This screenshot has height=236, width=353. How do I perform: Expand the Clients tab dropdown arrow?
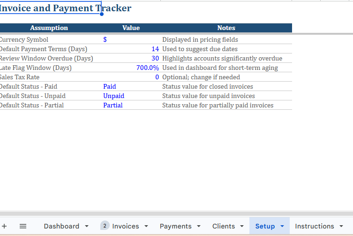(x=242, y=226)
